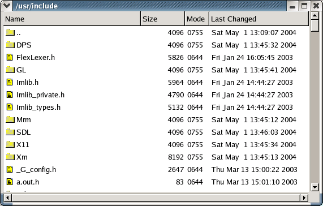Select the a.out.h file name
This screenshot has width=323, height=206.
click(x=28, y=182)
